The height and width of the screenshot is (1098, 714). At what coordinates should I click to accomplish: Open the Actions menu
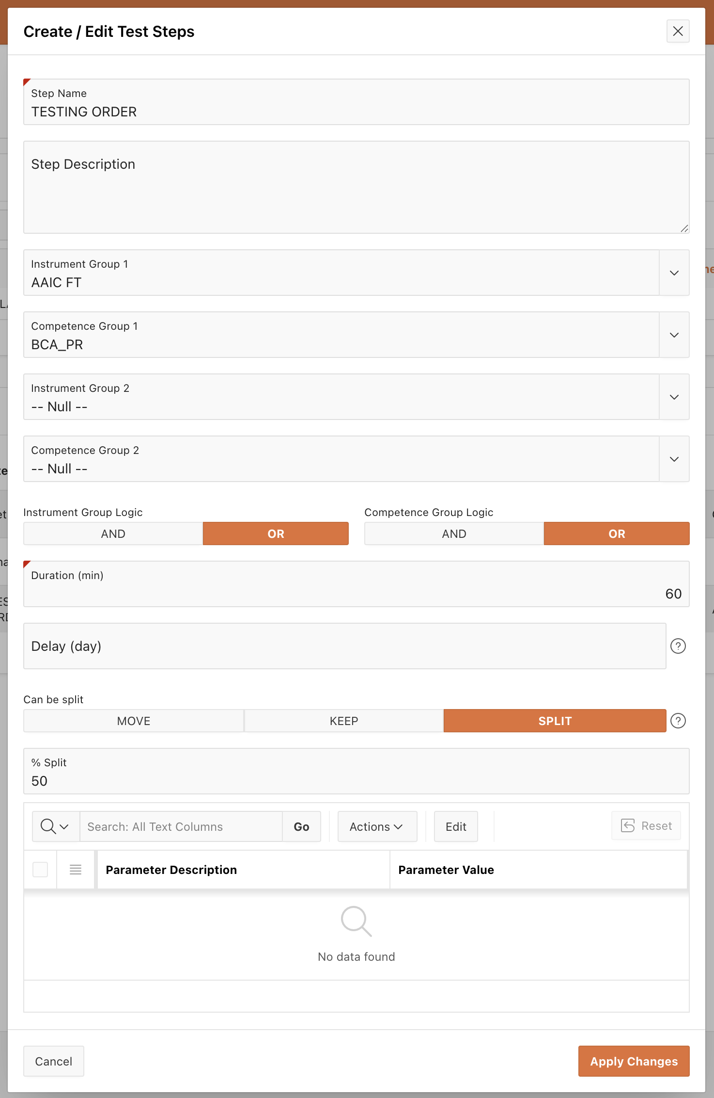tap(377, 826)
